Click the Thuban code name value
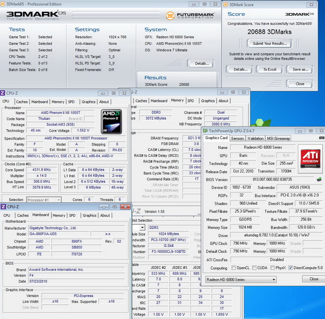This screenshot has width=325, height=319. click(x=44, y=118)
